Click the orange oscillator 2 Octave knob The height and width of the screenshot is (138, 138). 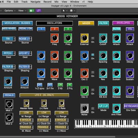pos(55,56)
